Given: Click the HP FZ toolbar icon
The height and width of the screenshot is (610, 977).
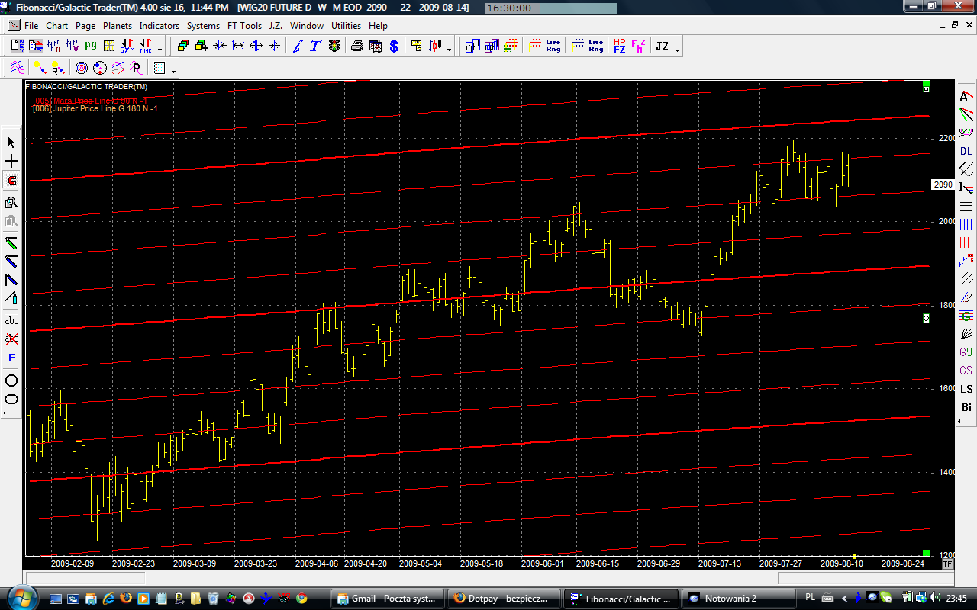Looking at the screenshot, I should coord(619,47).
